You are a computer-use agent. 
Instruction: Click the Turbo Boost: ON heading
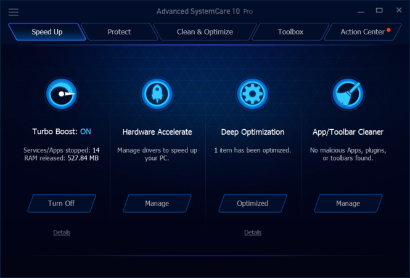point(62,132)
